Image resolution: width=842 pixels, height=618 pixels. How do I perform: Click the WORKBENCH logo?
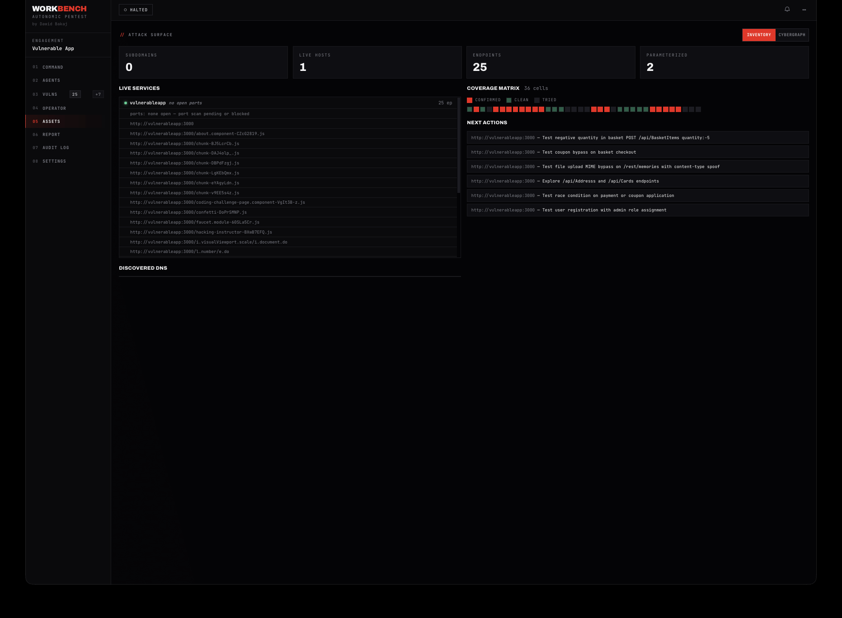59,9
